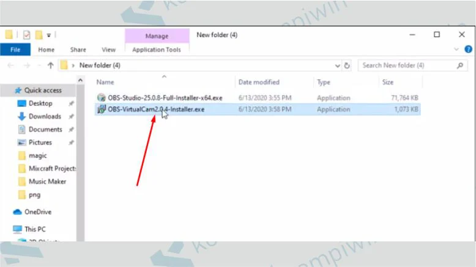This screenshot has width=476, height=267.
Task: Sort files by the Date modified column
Action: coord(259,82)
